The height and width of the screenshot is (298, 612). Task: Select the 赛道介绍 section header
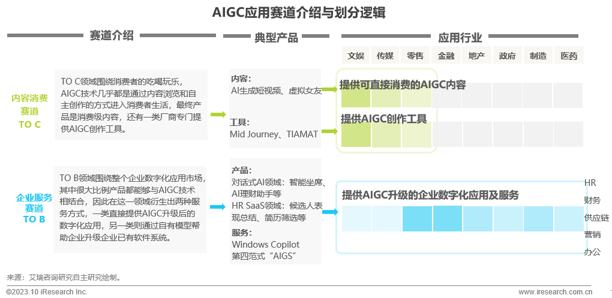(112, 35)
